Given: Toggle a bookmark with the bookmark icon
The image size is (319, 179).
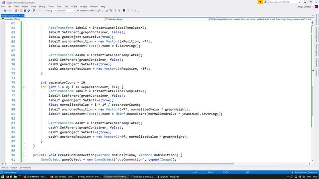Looking at the screenshot, I should click(124, 11).
